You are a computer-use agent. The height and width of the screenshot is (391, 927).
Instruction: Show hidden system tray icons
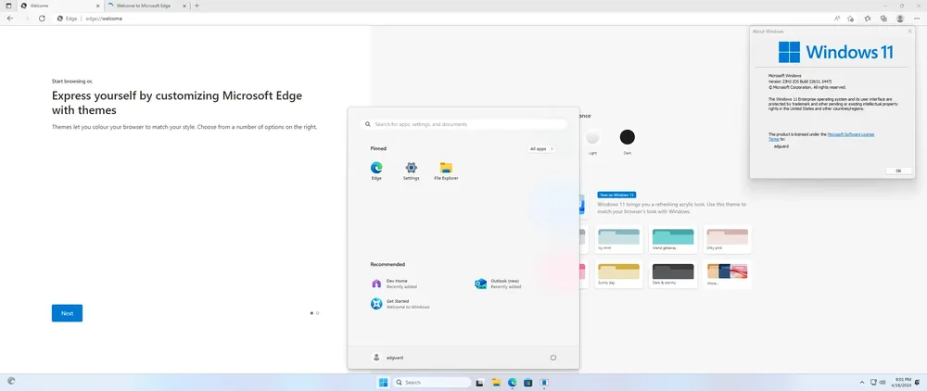[861, 382]
